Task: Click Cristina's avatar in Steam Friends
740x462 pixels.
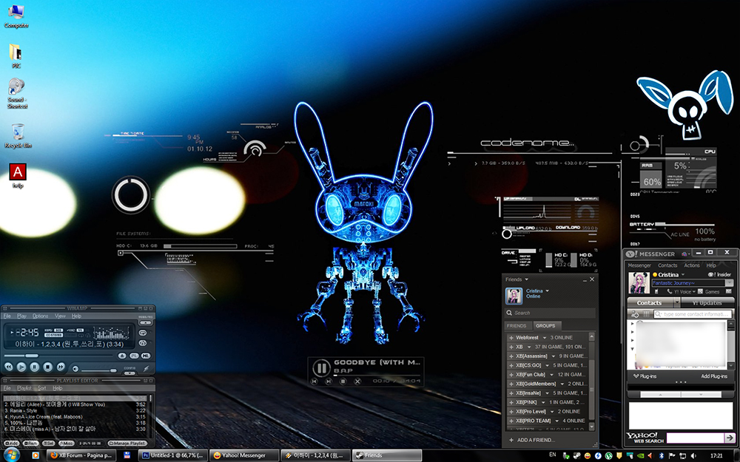Action: (514, 296)
